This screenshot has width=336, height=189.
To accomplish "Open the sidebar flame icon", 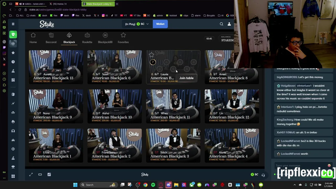I will [13, 122].
